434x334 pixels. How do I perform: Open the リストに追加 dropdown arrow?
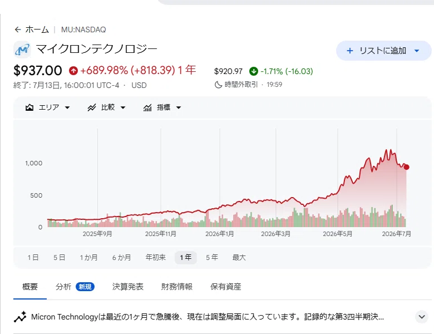tap(417, 51)
